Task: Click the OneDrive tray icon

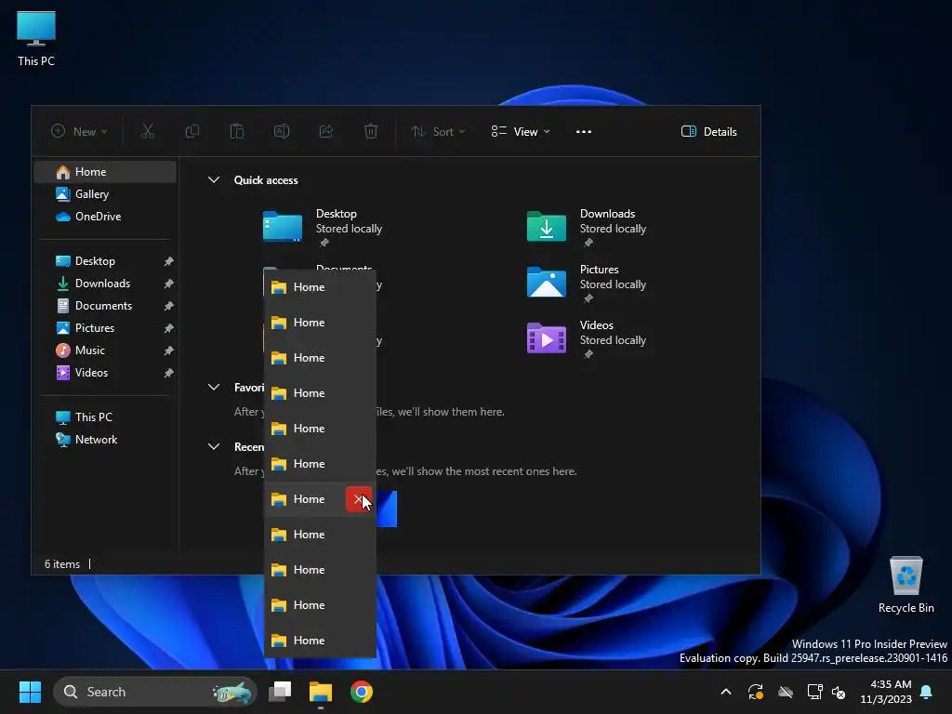Action: click(x=785, y=692)
